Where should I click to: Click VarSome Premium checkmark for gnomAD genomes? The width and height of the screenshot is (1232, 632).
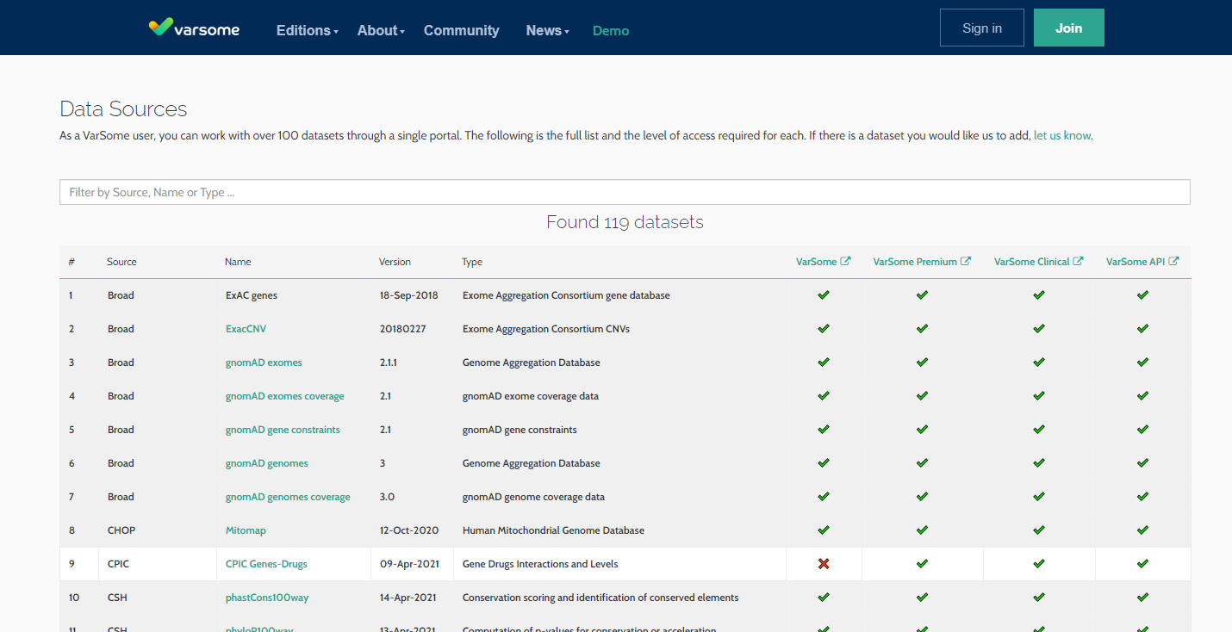[x=922, y=463]
